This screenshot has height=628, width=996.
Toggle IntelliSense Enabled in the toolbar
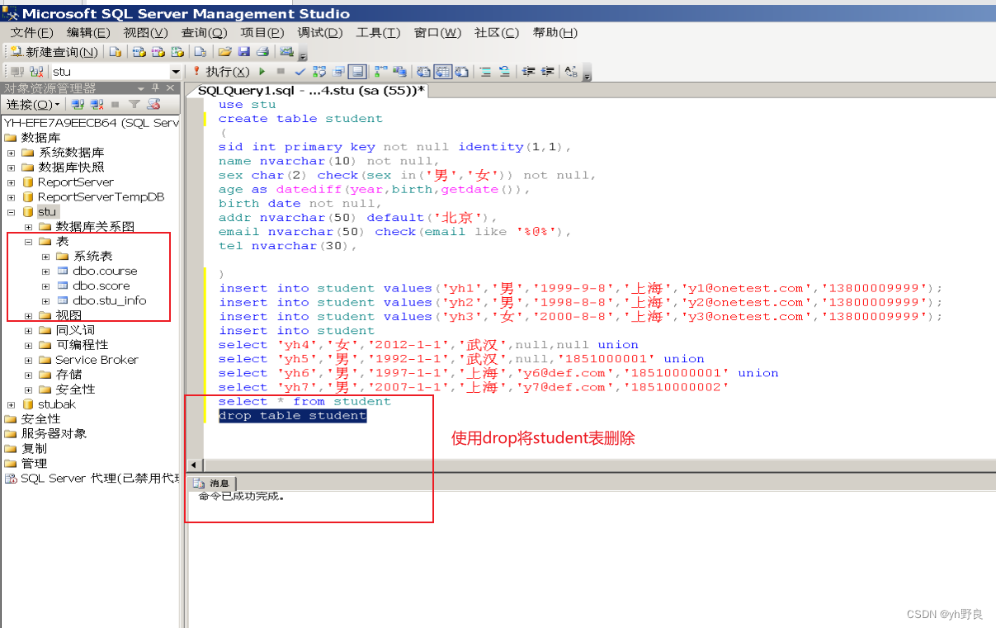click(356, 72)
